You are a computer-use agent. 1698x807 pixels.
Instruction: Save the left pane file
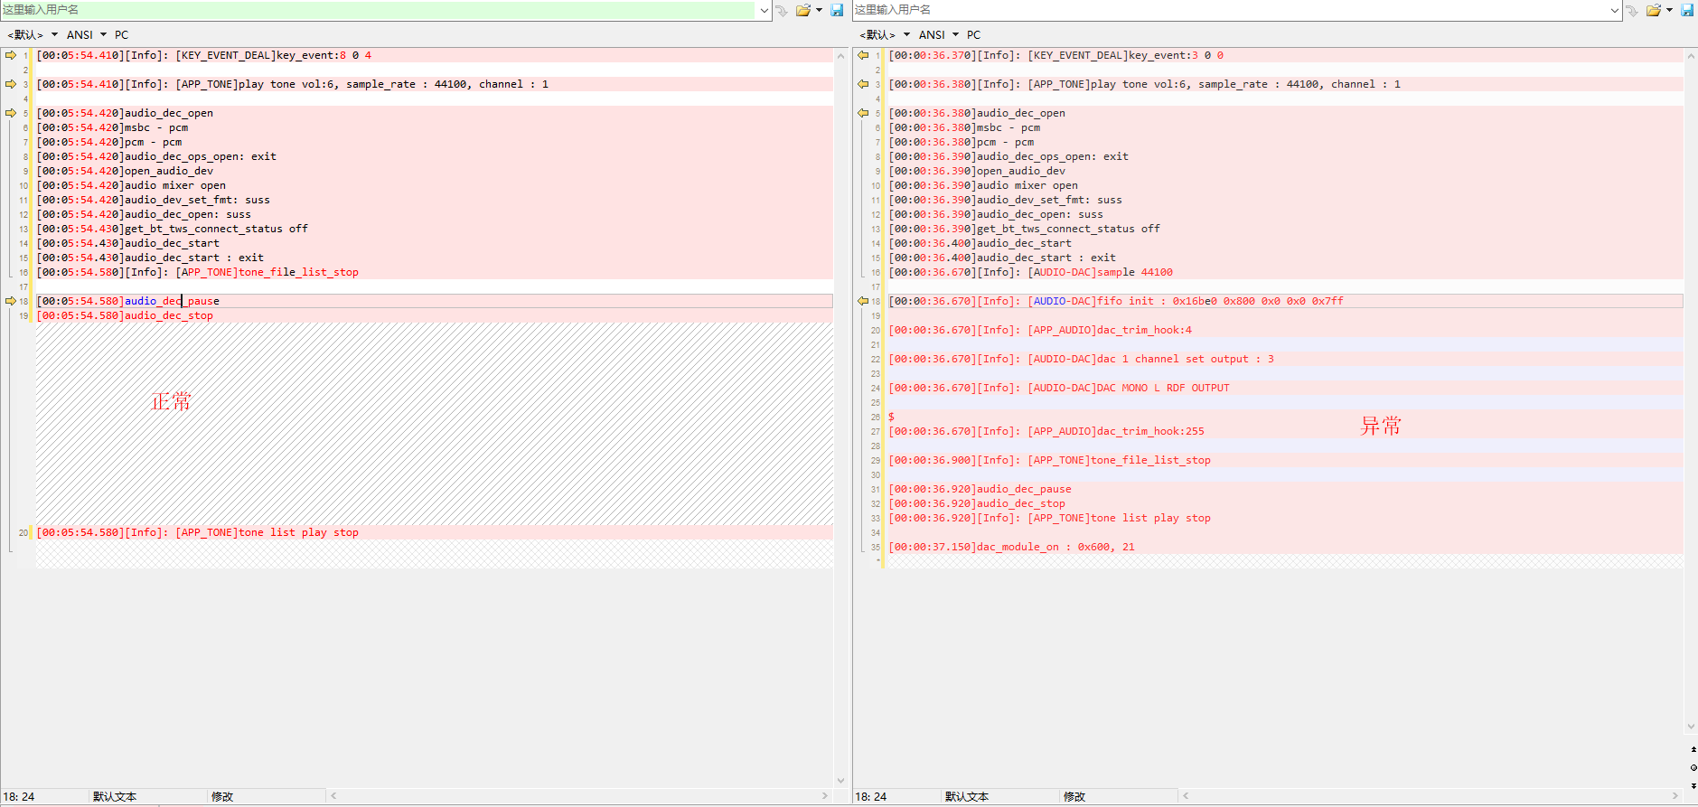pos(837,10)
